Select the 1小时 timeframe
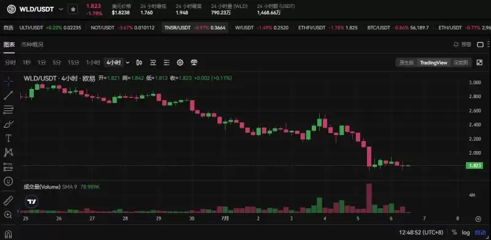Screen dimensions: 491x240 point(93,63)
